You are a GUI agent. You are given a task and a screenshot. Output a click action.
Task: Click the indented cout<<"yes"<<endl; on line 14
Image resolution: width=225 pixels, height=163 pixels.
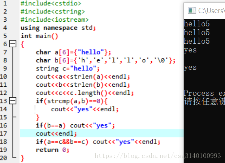[85, 109]
